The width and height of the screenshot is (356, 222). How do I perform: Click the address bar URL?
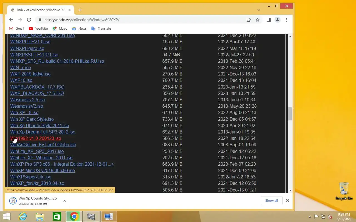[82, 20]
